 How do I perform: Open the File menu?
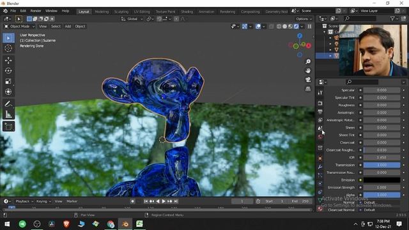(13, 11)
